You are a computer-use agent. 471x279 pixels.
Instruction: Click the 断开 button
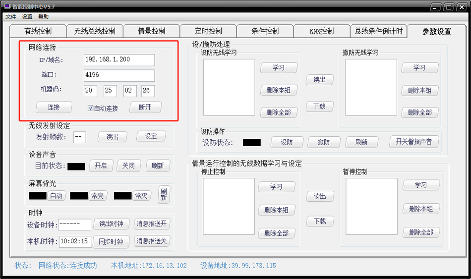coord(145,107)
